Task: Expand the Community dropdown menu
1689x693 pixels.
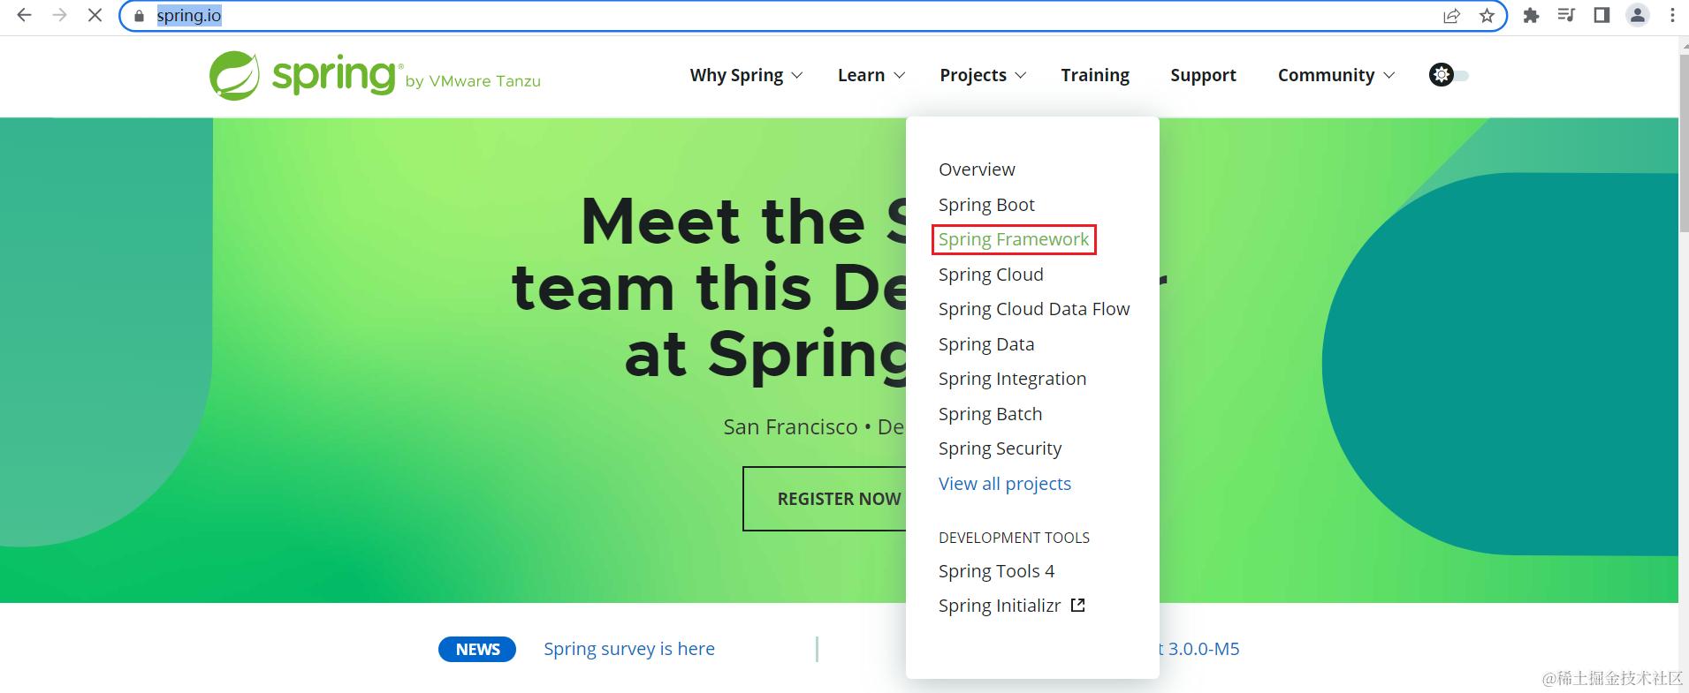Action: [1336, 75]
